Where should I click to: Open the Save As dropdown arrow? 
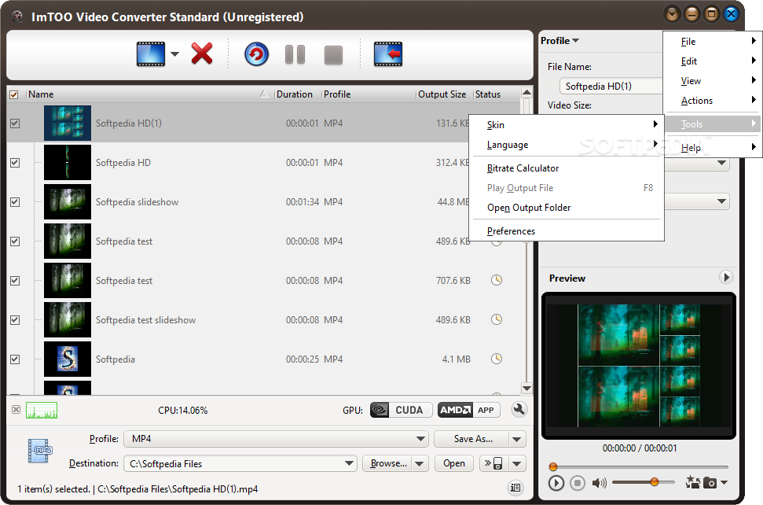click(x=517, y=439)
